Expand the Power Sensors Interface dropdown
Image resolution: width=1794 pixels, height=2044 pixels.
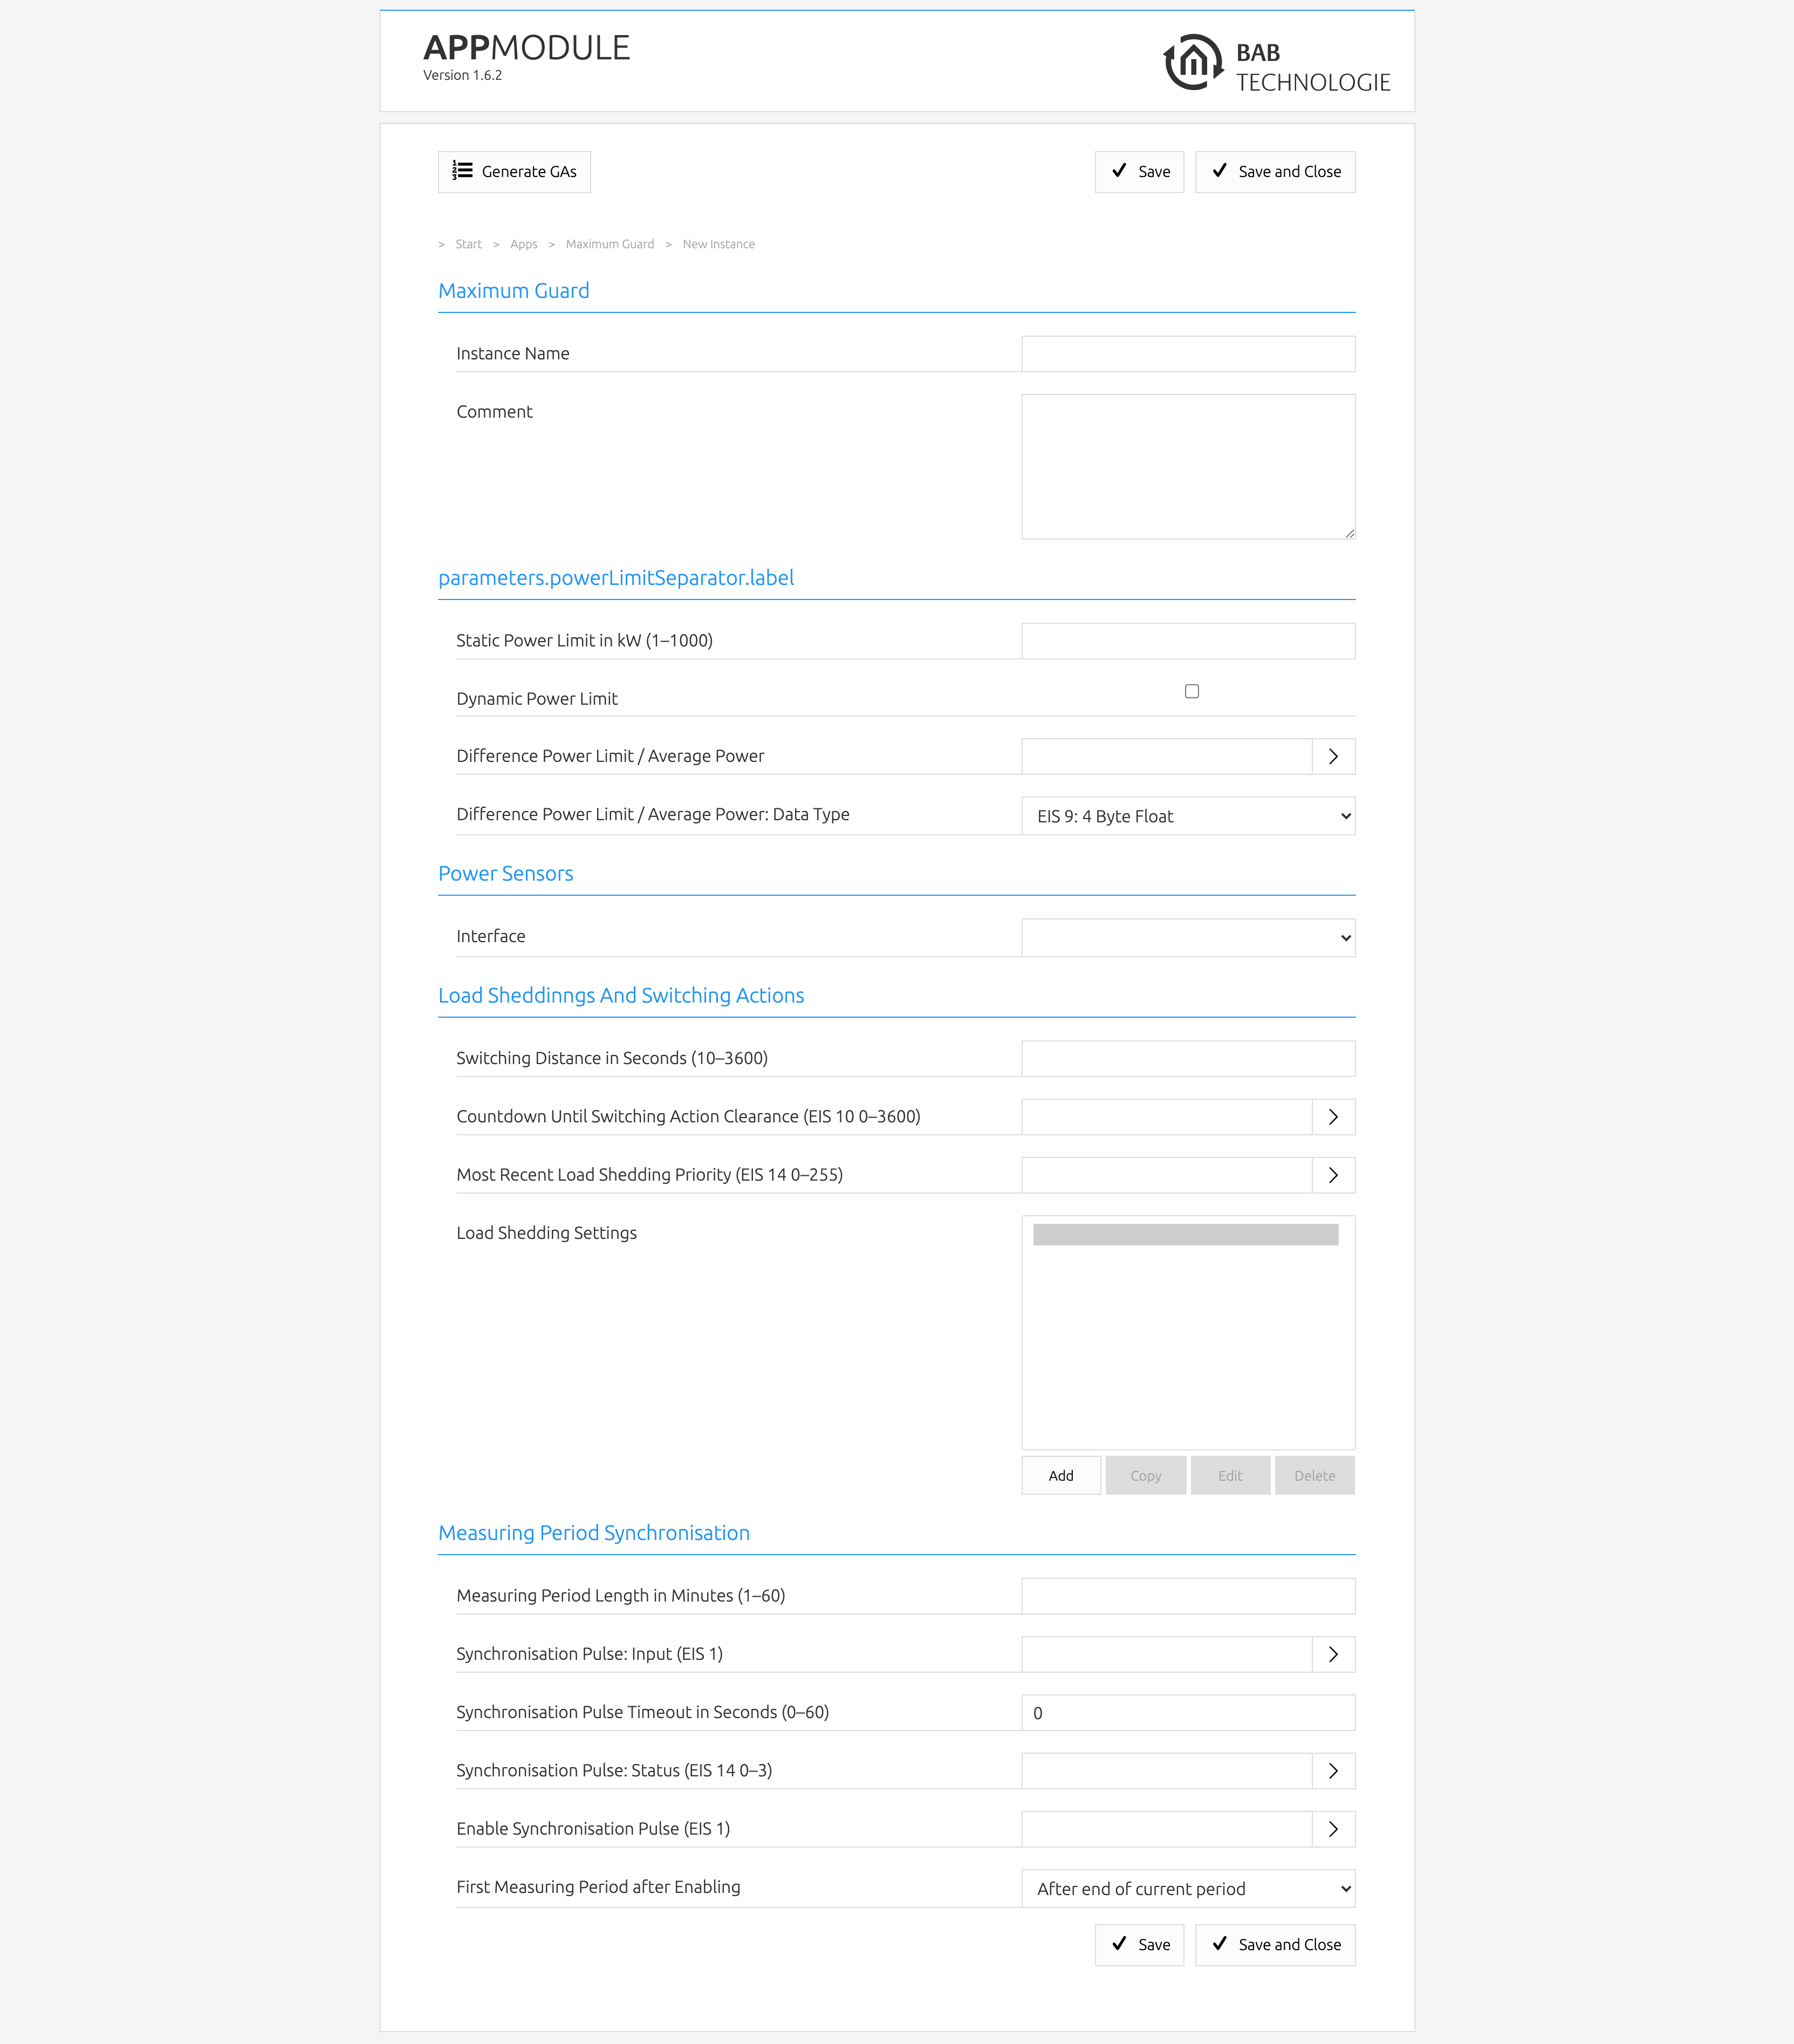1187,938
